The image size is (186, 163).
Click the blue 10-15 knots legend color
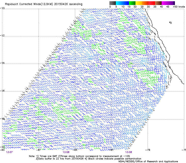pos(126,3)
